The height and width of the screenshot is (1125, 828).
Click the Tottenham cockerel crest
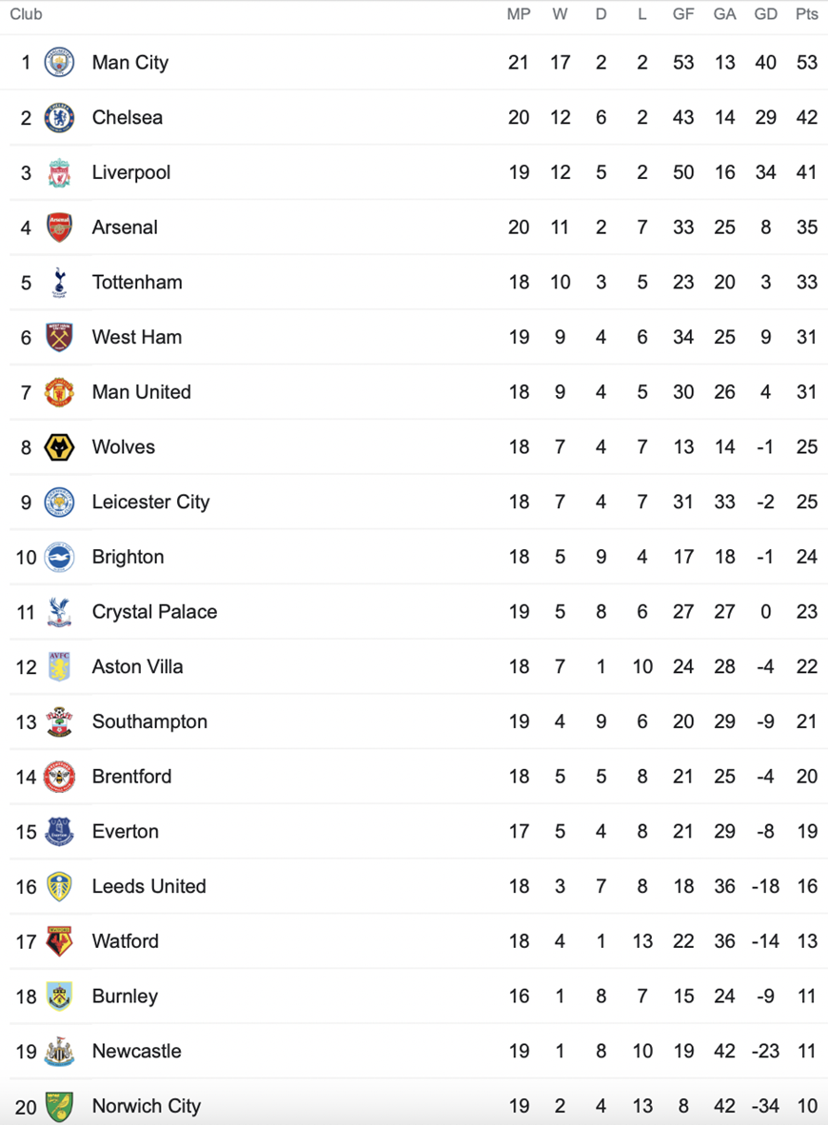pyautogui.click(x=60, y=283)
